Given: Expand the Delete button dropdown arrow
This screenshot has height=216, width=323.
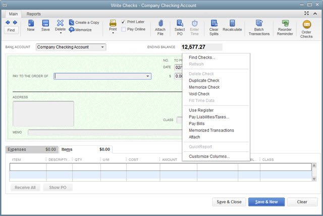Looking at the screenshot, I should click(x=61, y=33).
